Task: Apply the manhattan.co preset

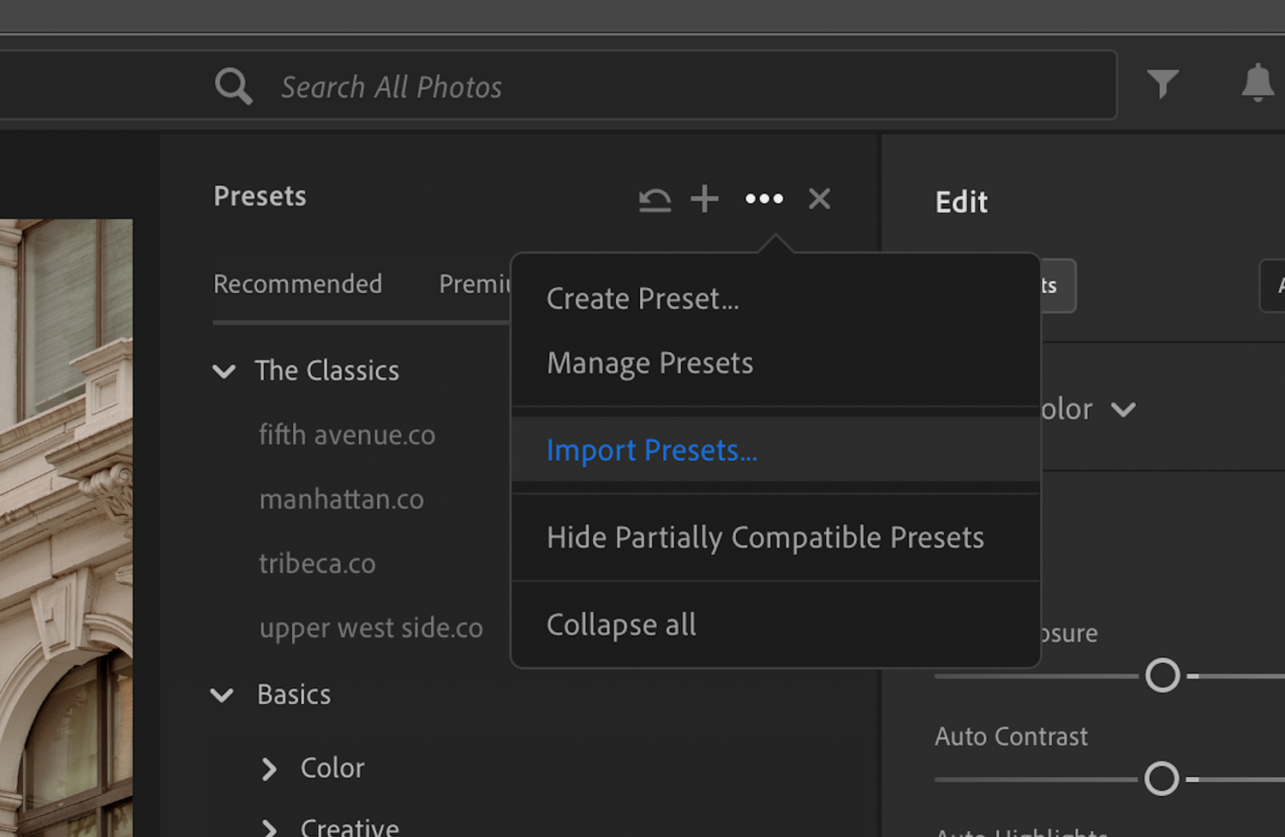Action: [341, 499]
